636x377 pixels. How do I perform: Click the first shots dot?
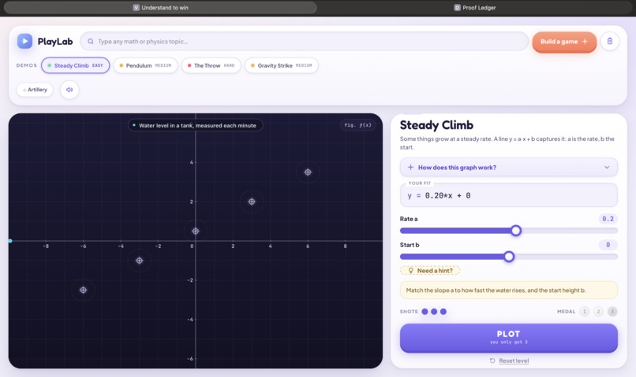tap(425, 312)
